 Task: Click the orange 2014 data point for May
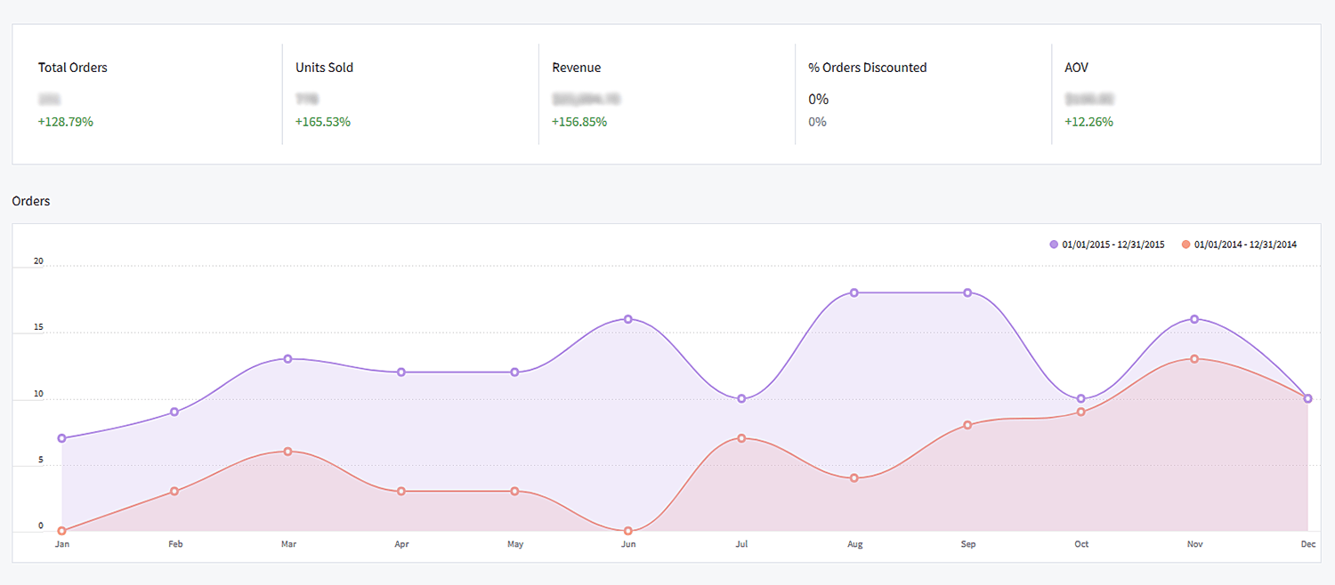click(x=514, y=491)
